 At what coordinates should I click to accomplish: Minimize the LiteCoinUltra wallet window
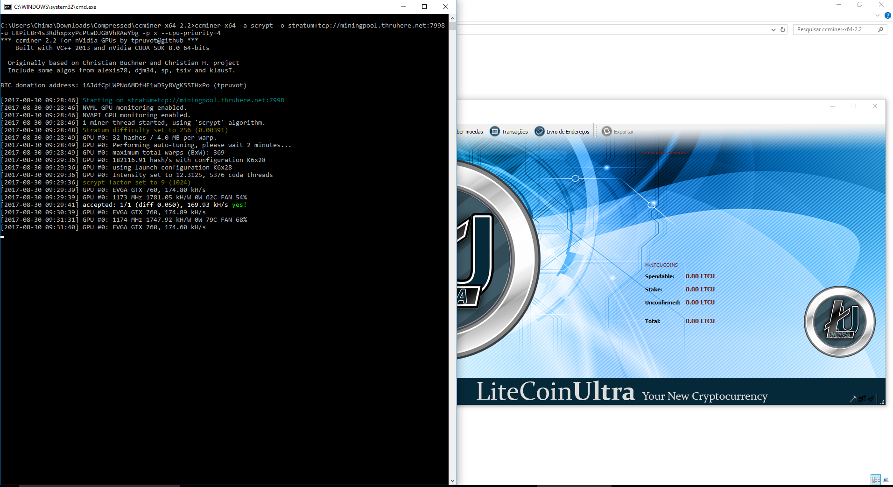(832, 106)
